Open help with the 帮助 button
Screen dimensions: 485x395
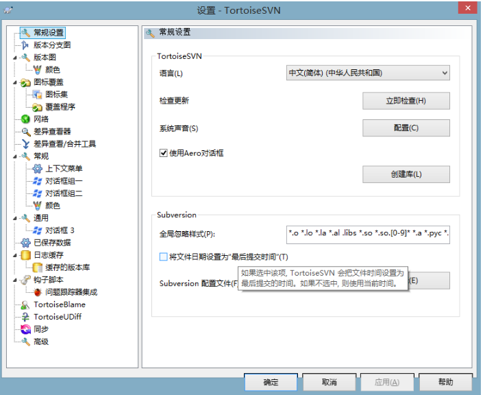point(445,382)
